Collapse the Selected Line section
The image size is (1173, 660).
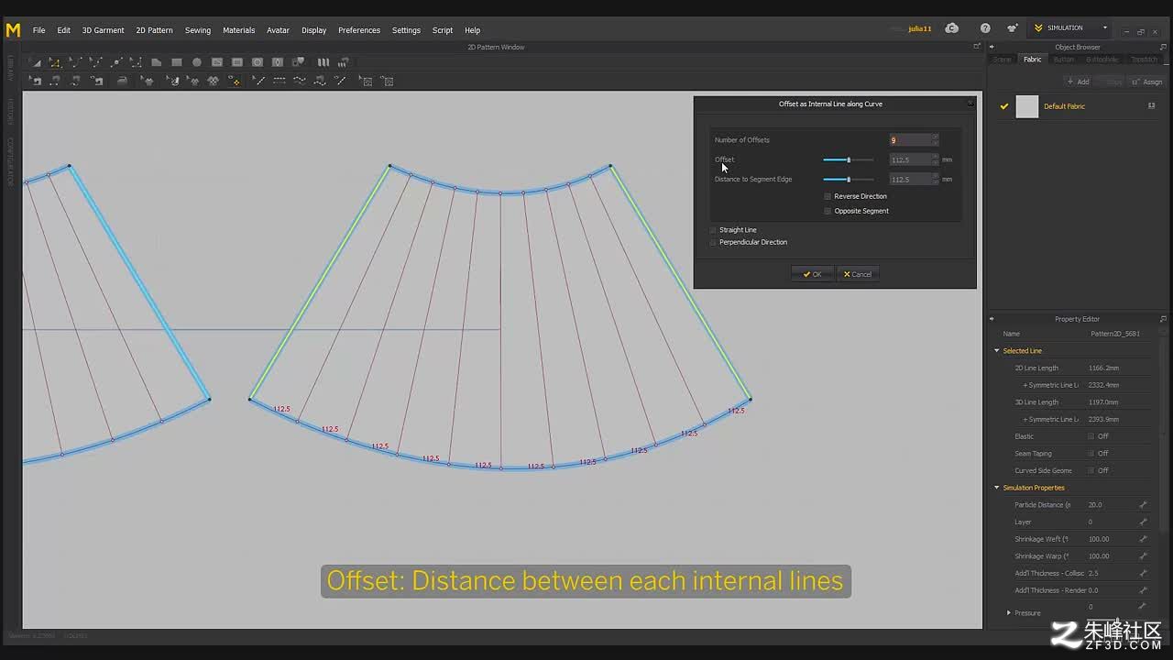pos(997,351)
